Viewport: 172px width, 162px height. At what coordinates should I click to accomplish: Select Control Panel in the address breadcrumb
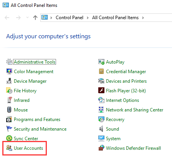69,18
